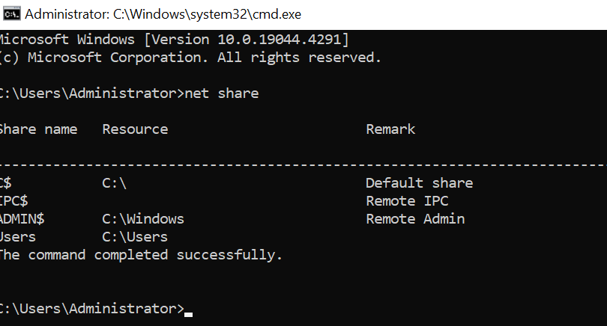Click the Microsoft Corporation copyright line
607x326 pixels.
click(190, 58)
